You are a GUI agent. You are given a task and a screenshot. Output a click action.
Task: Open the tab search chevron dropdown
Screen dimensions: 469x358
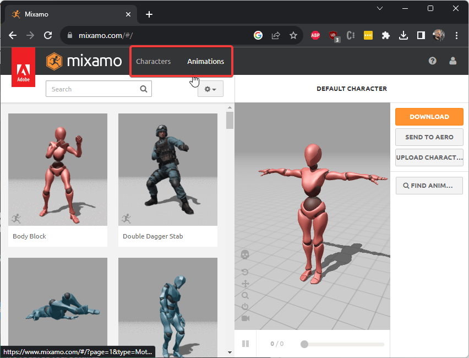click(x=380, y=8)
